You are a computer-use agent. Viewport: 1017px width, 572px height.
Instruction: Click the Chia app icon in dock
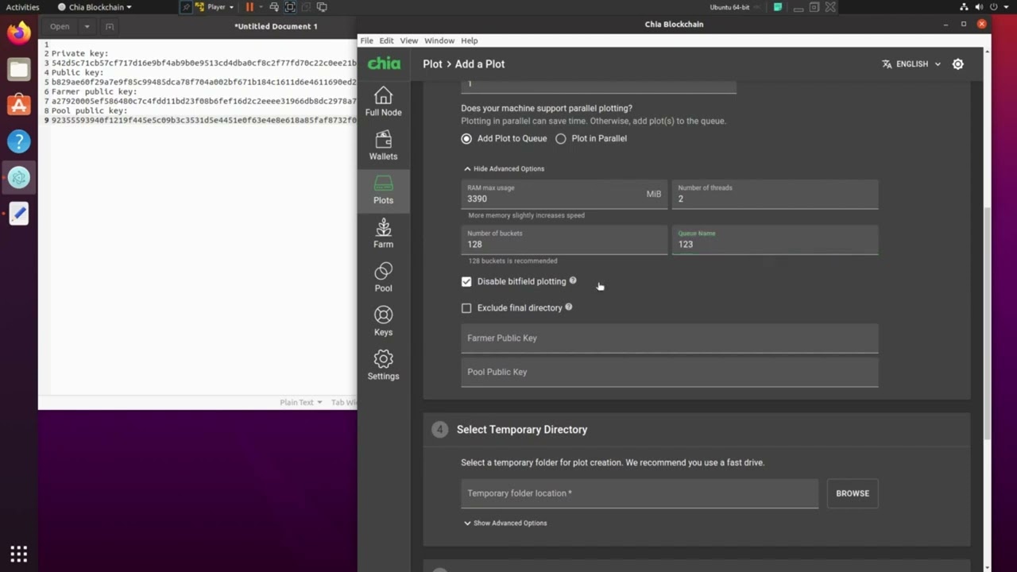coord(19,177)
